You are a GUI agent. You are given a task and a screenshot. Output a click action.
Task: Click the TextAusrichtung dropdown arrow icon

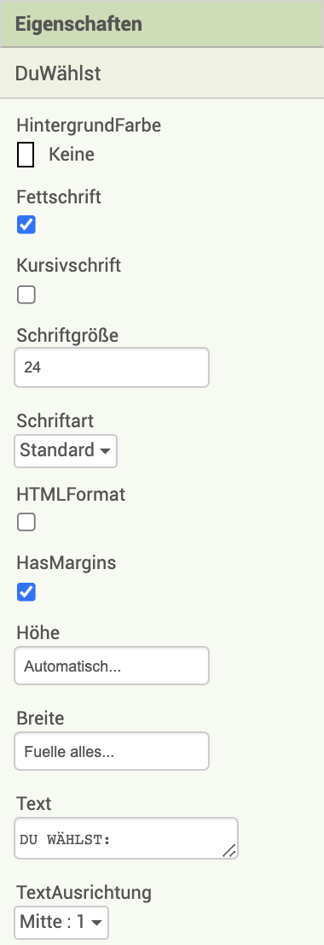click(97, 923)
